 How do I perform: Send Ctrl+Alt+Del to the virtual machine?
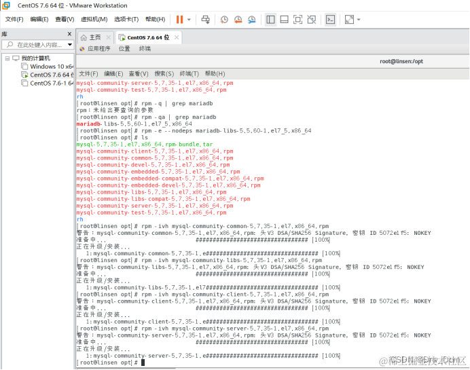tap(205, 20)
